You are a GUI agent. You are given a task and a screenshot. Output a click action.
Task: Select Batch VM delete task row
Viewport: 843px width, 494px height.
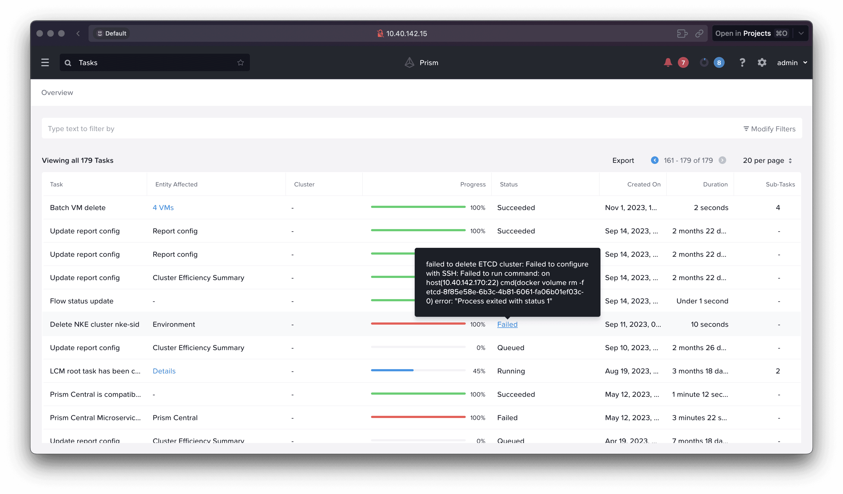pyautogui.click(x=421, y=208)
